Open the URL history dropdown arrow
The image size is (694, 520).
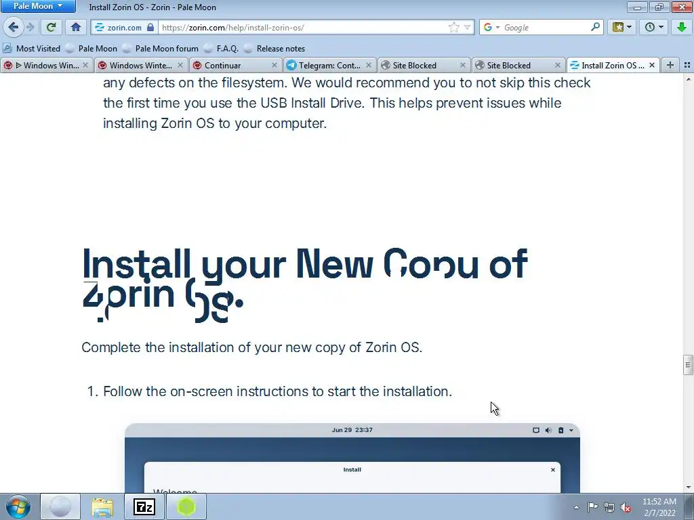point(467,27)
